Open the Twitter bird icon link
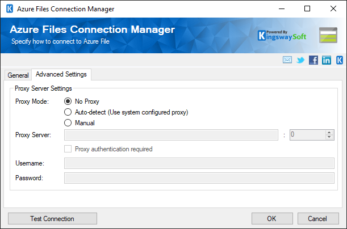The height and width of the screenshot is (229, 347). [300, 60]
